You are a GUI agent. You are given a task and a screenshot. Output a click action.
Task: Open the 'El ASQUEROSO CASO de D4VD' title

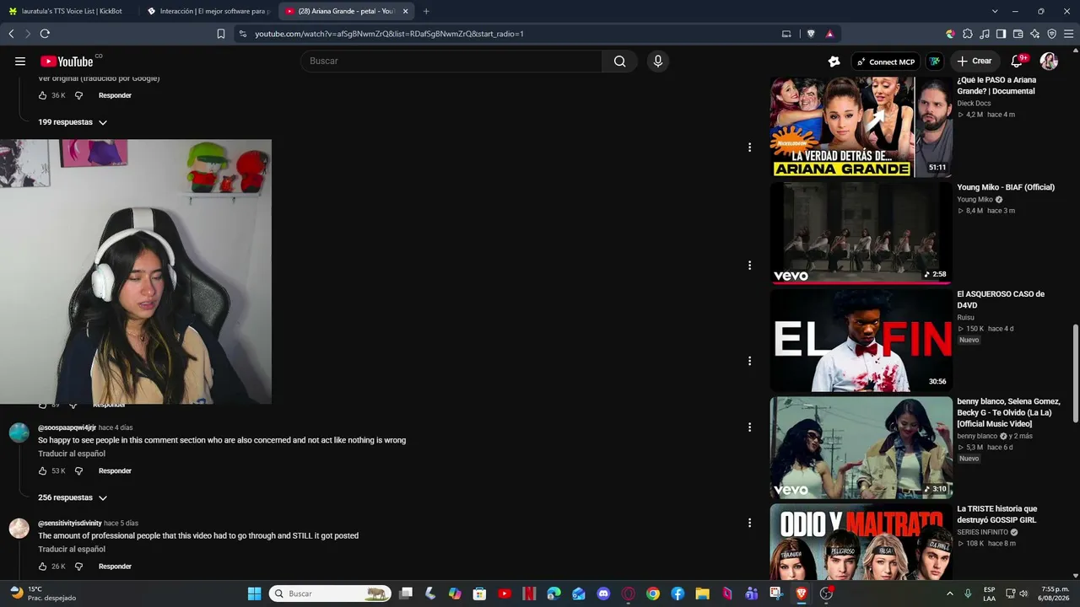[x=1001, y=299]
